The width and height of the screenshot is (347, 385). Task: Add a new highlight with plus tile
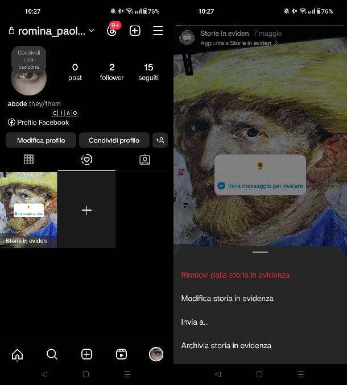pyautogui.click(x=86, y=210)
